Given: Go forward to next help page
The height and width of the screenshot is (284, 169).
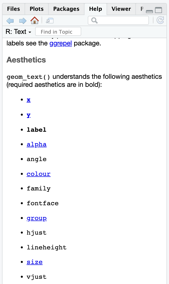Looking at the screenshot, I should coord(23,21).
